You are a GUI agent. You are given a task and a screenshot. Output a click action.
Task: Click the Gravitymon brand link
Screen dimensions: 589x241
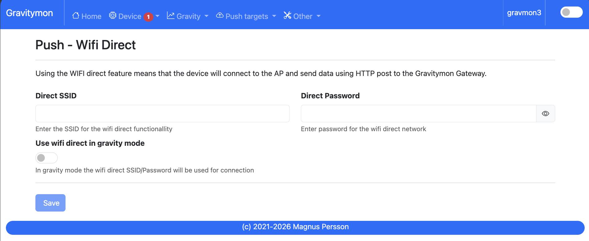(29, 13)
